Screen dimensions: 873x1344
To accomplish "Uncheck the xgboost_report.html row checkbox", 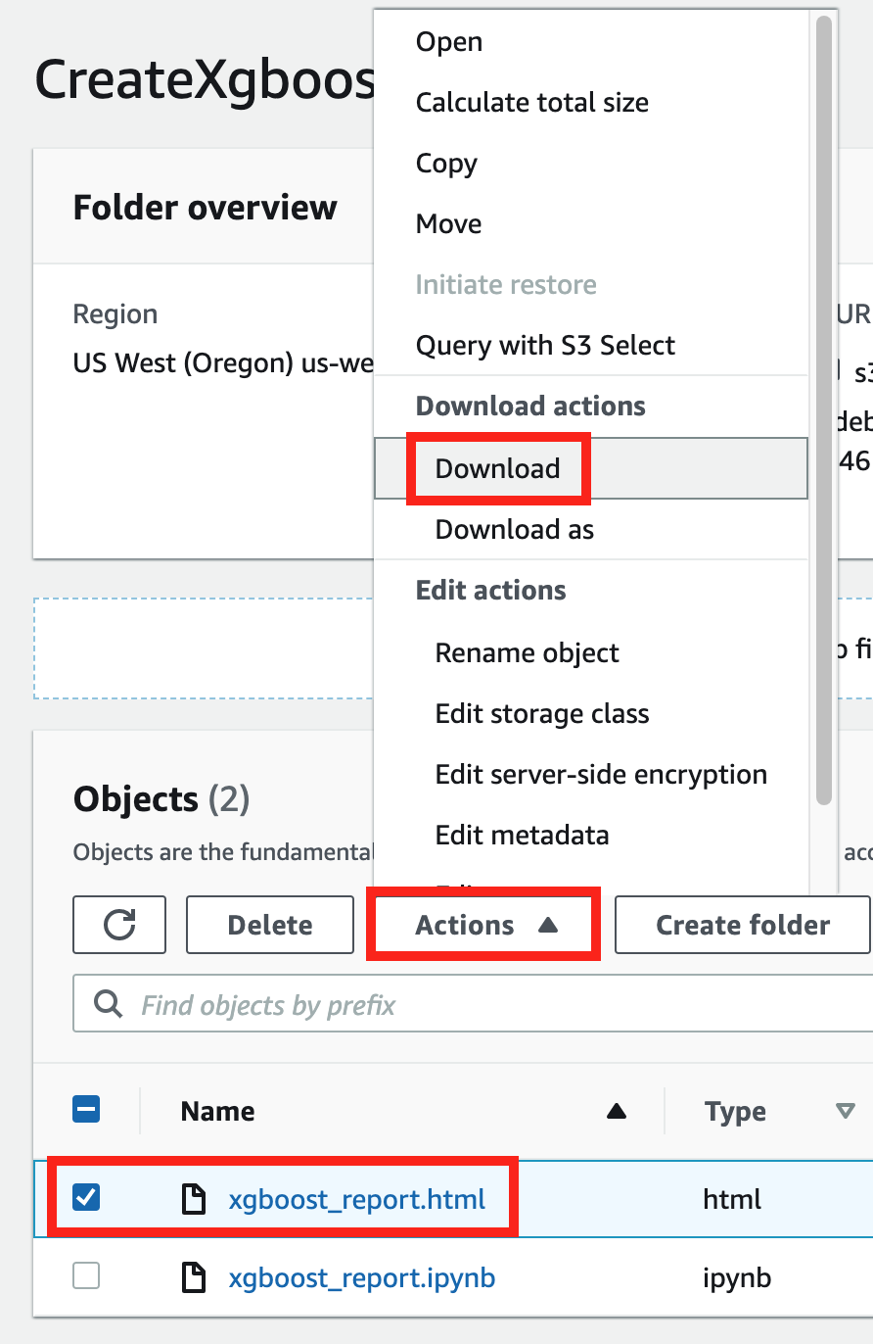I will coord(86,1197).
